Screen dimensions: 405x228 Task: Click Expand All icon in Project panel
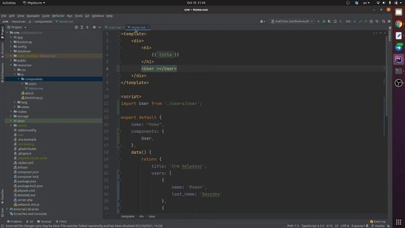click(82, 27)
